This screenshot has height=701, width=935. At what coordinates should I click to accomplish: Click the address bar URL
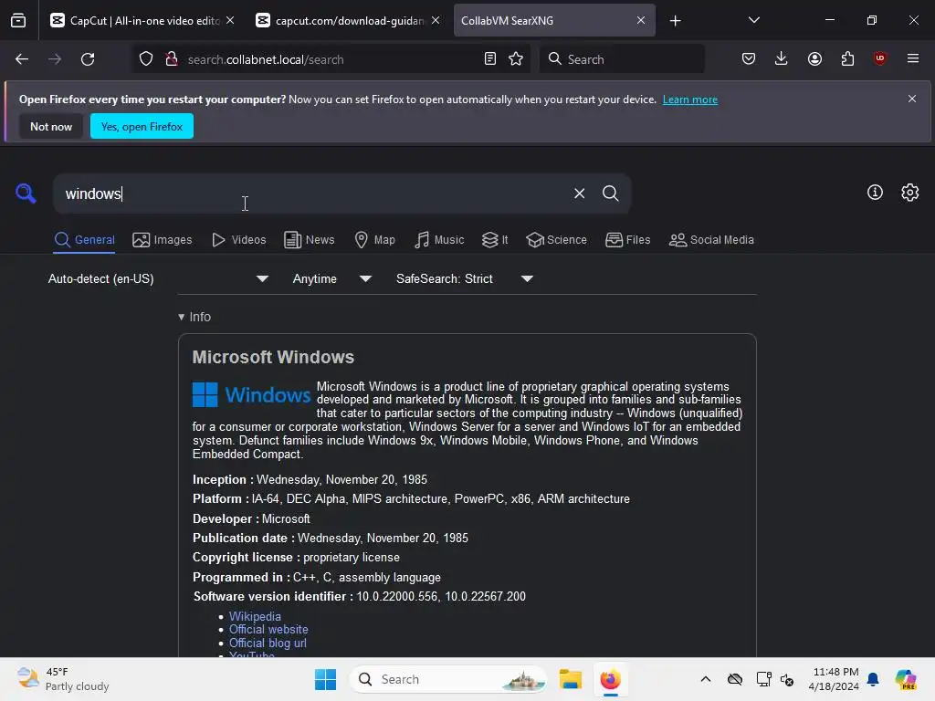tap(266, 59)
